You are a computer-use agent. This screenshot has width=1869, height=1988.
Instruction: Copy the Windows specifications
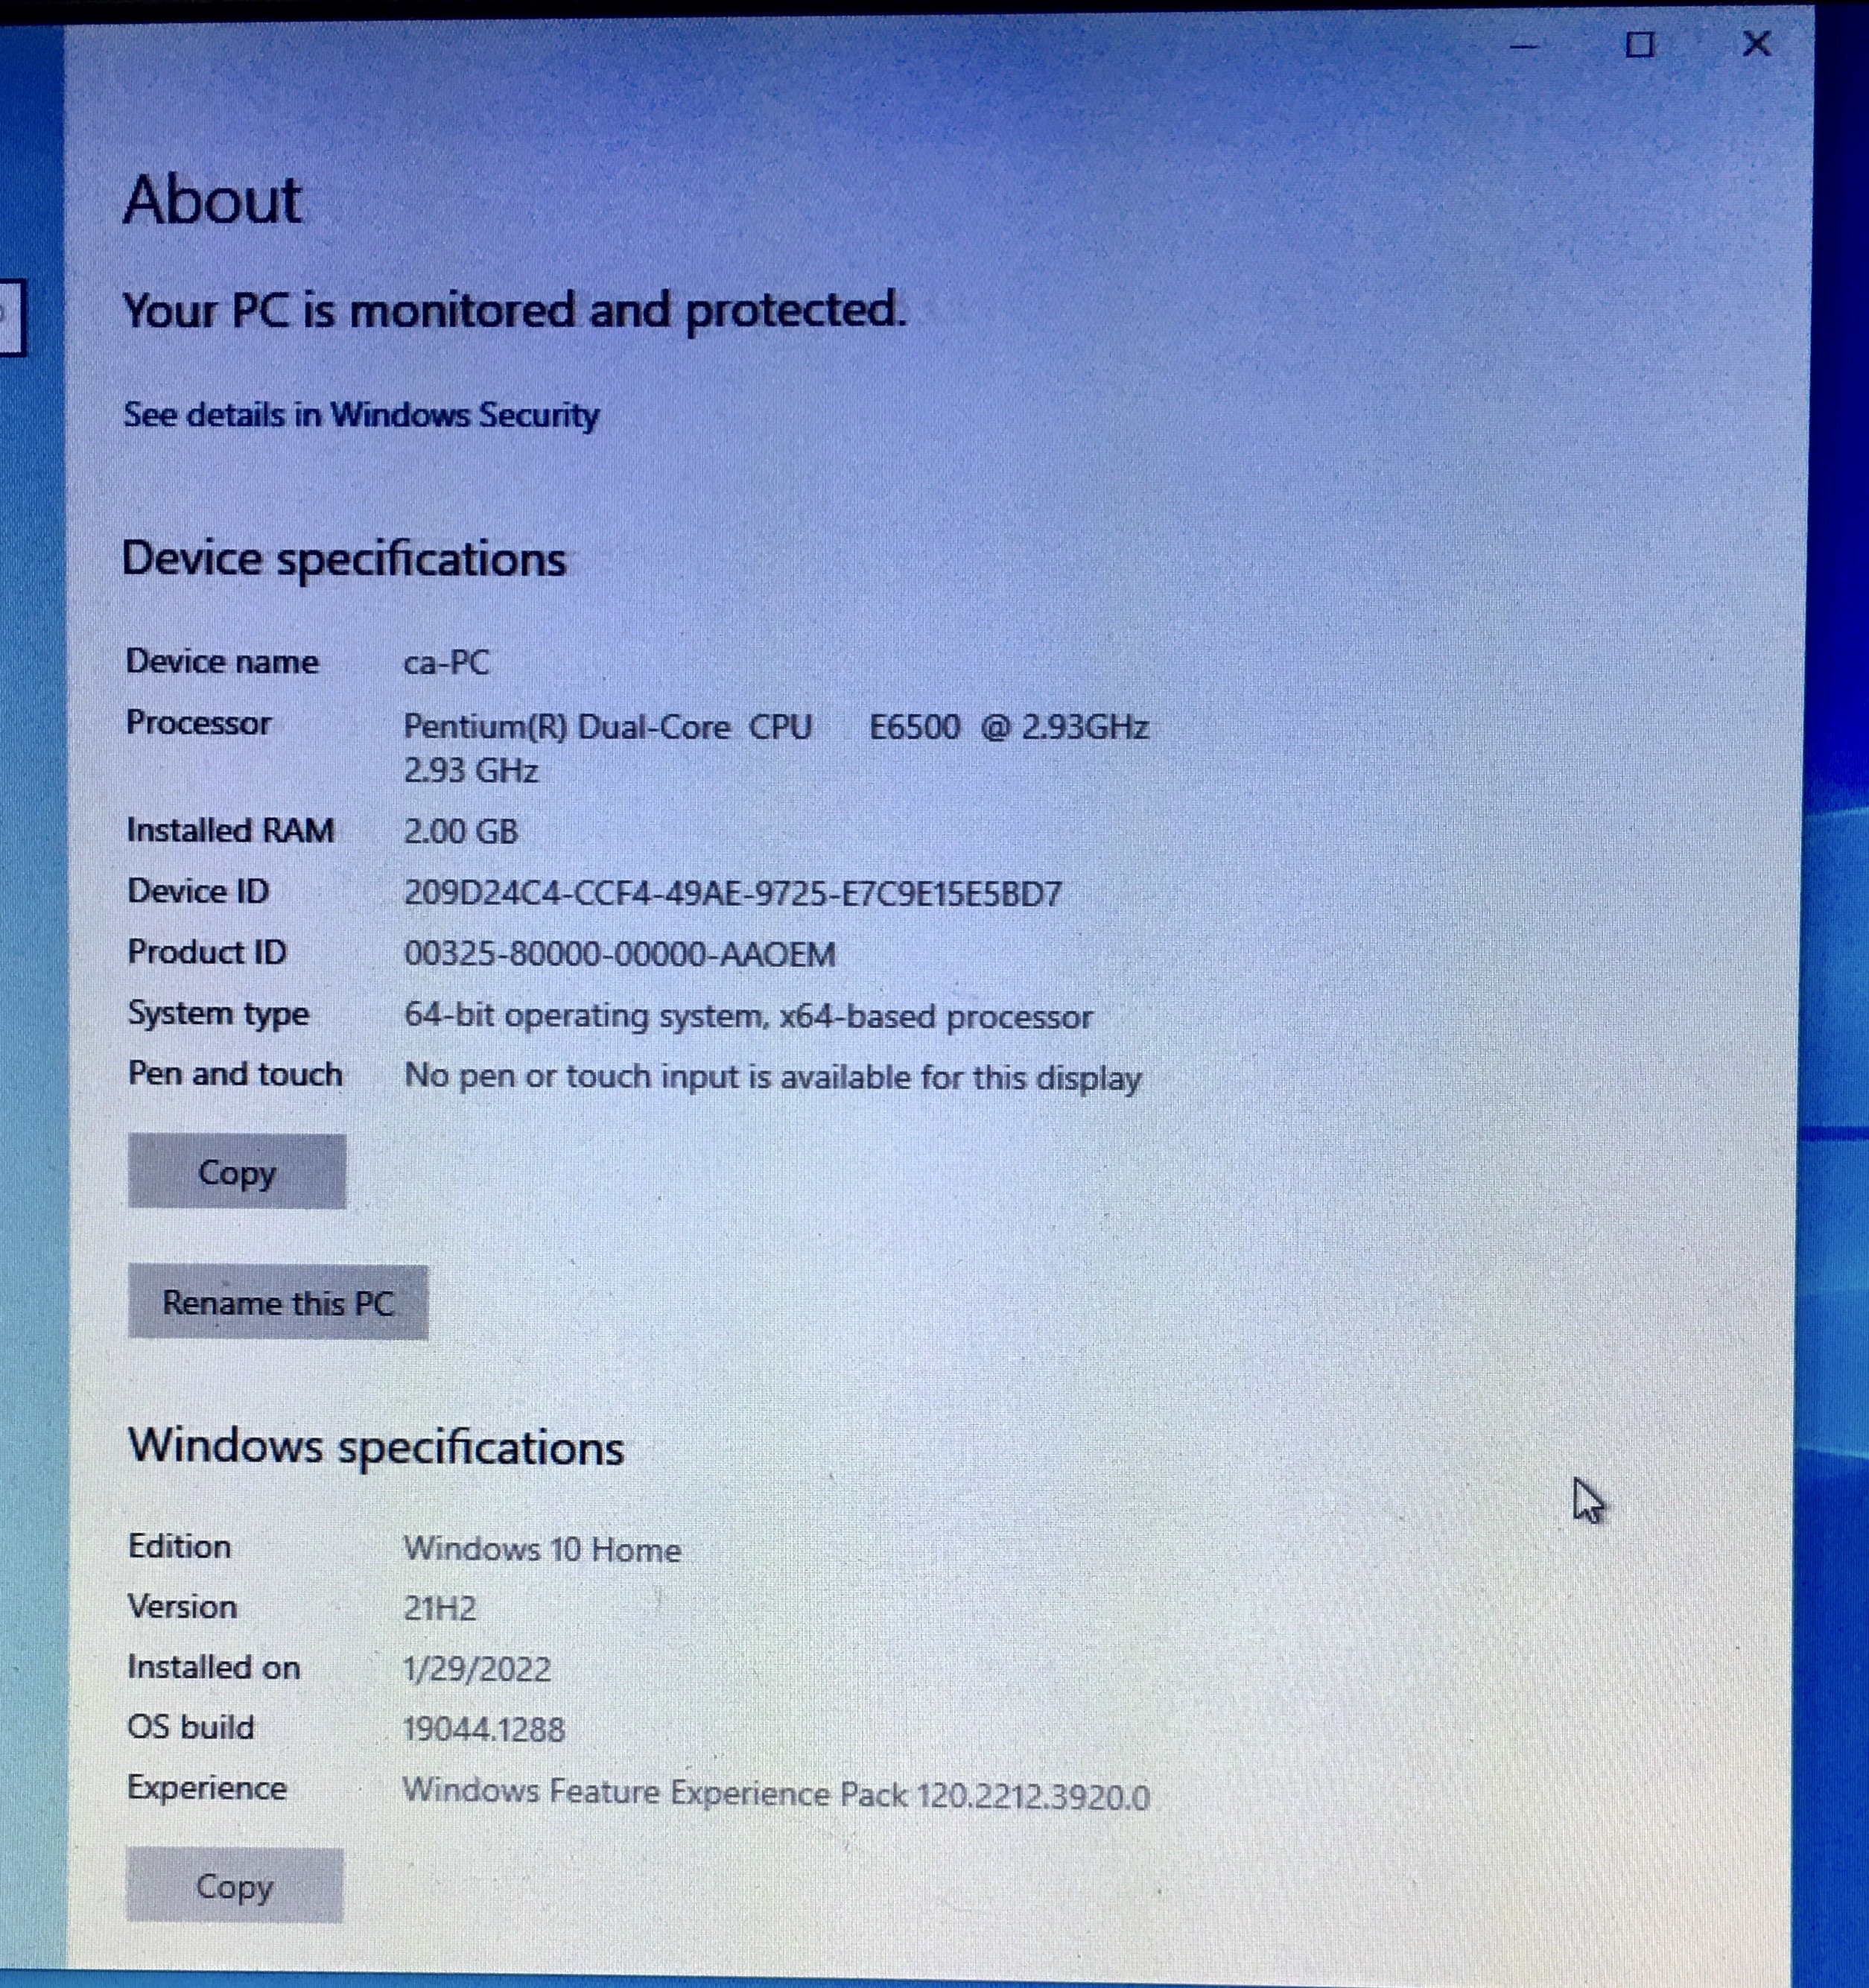click(x=235, y=1885)
